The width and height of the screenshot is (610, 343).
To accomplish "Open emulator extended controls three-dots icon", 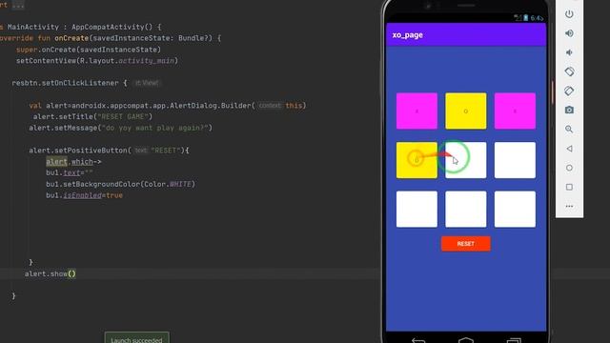I will coord(569,206).
